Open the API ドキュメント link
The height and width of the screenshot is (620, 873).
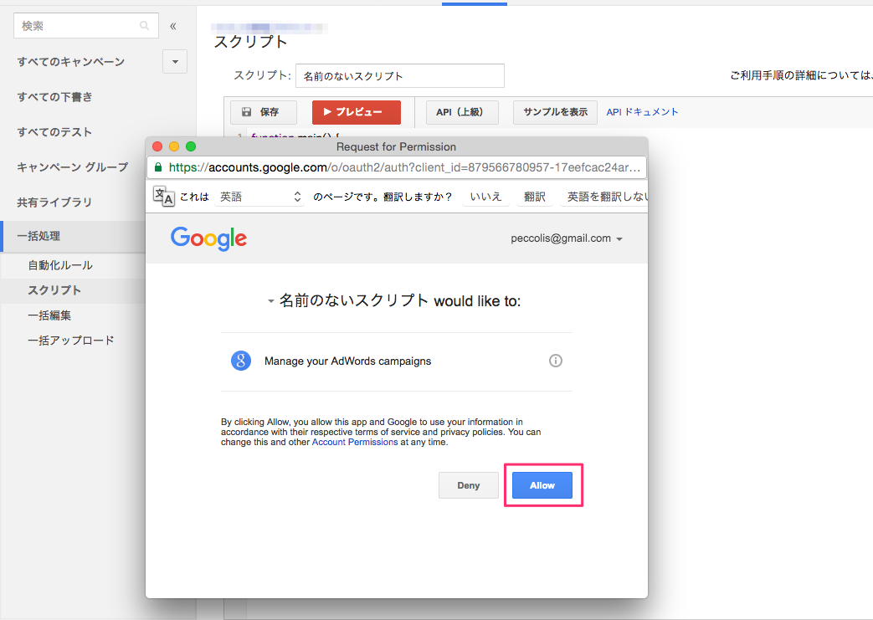coord(643,112)
